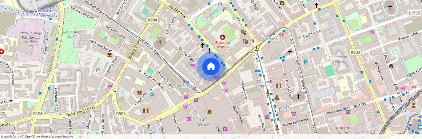Select the Temple Cottages label
The image size is (422, 139).
tap(82, 13)
